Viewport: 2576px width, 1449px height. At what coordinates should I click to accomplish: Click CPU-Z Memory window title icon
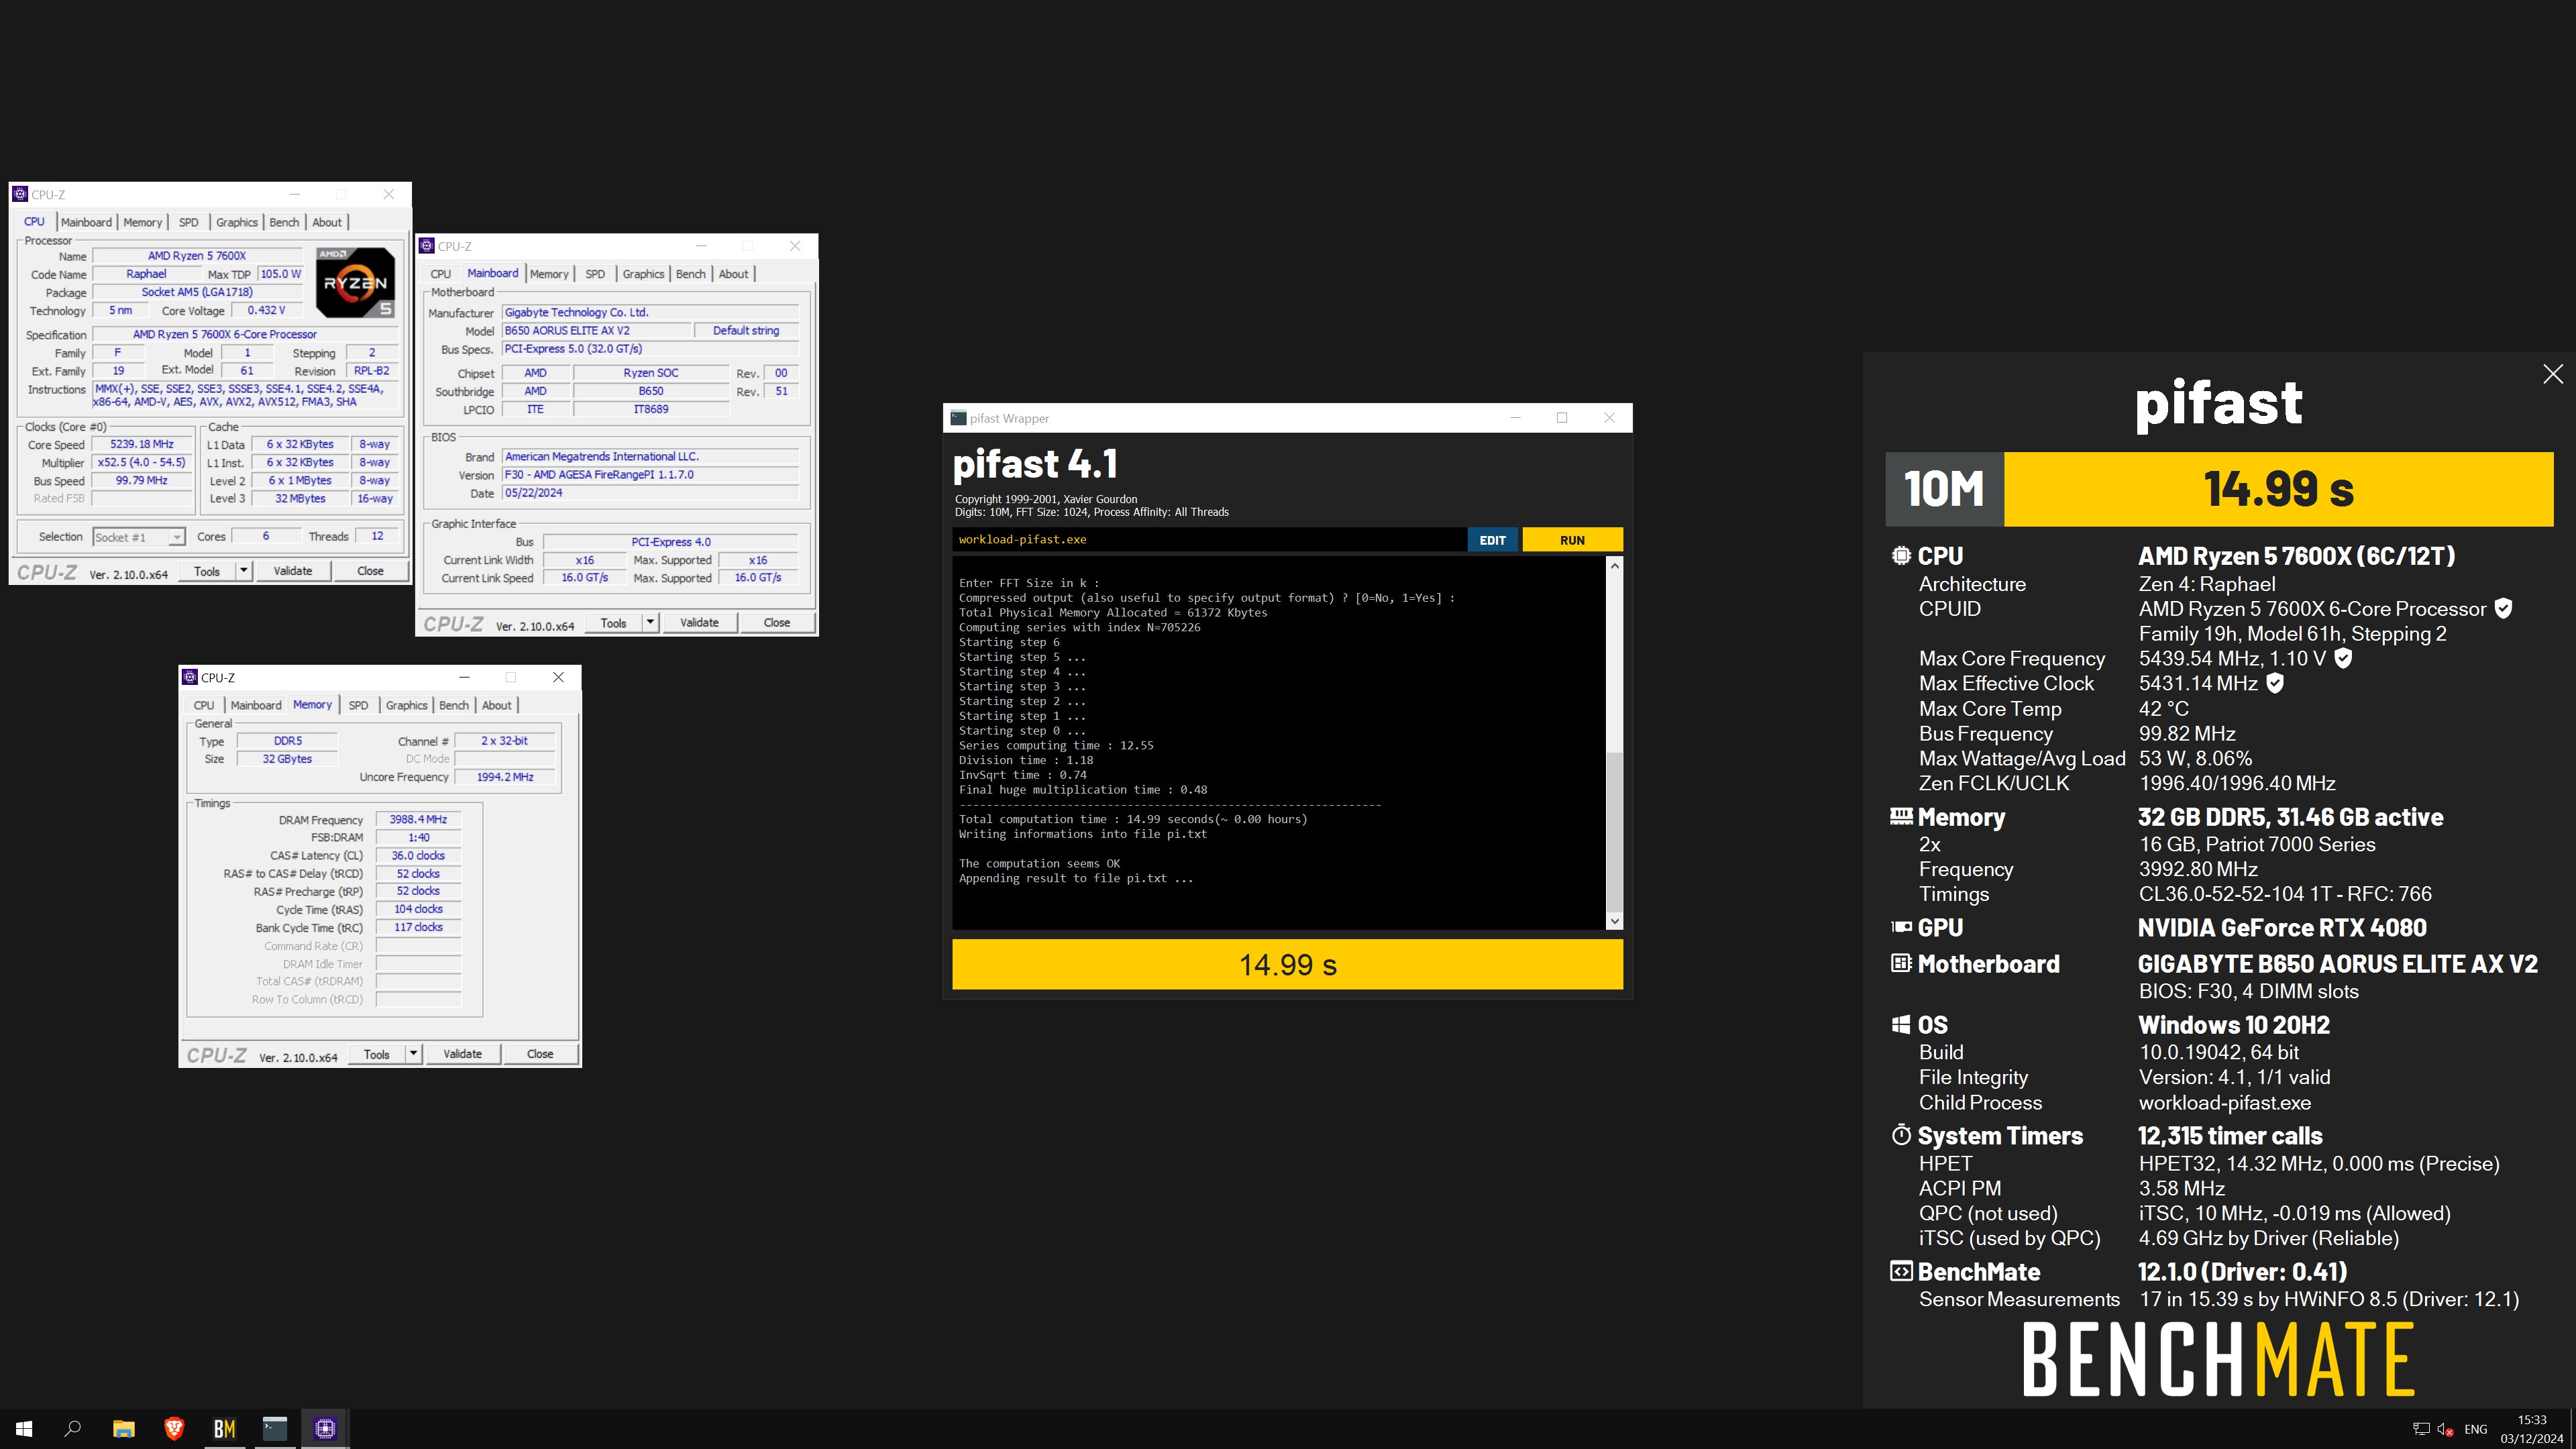click(x=190, y=677)
